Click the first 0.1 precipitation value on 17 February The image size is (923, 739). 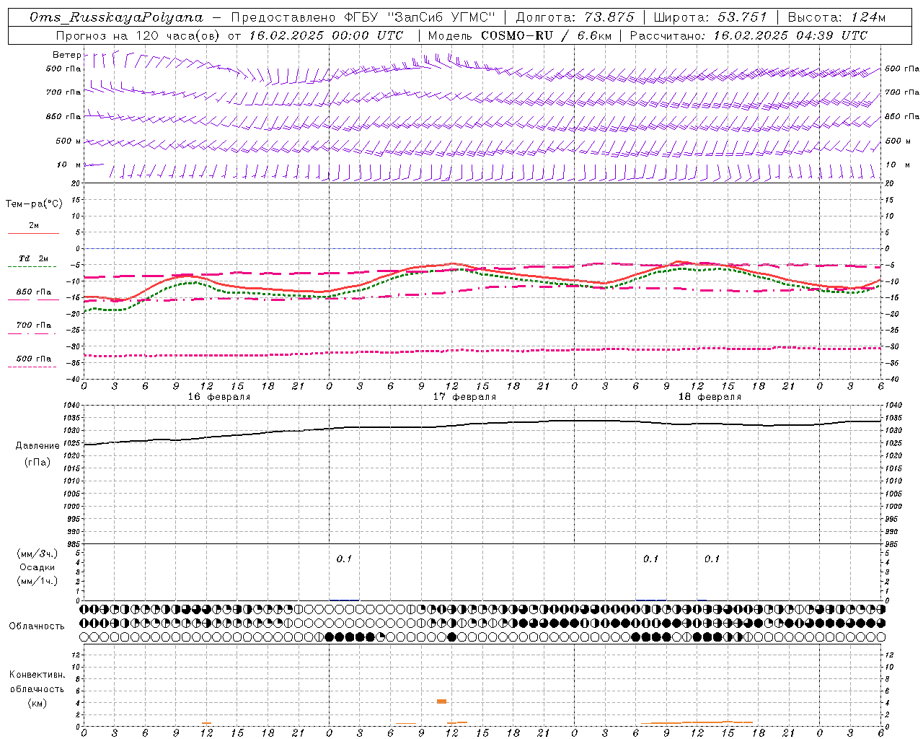[x=344, y=559]
